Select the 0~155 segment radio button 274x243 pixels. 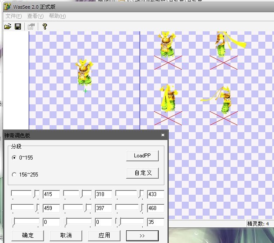(x=14, y=157)
